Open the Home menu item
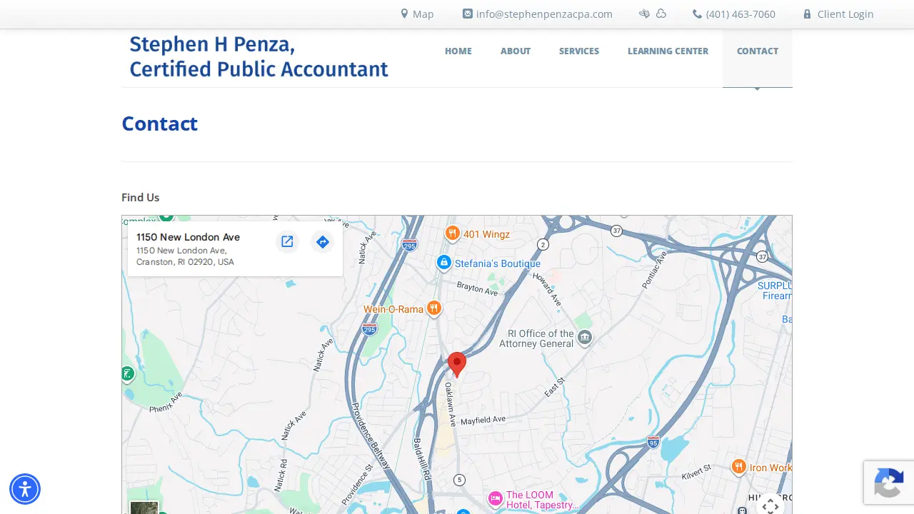914x514 pixels. [458, 51]
